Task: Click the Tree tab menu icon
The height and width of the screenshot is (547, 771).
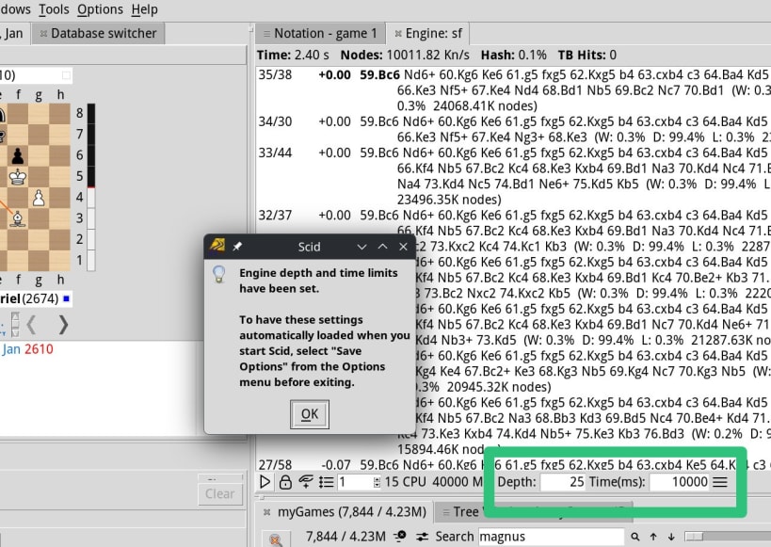Action: [446, 512]
